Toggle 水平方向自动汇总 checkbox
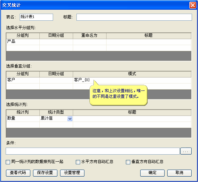This screenshot has width=198, height=182. pos(78,162)
